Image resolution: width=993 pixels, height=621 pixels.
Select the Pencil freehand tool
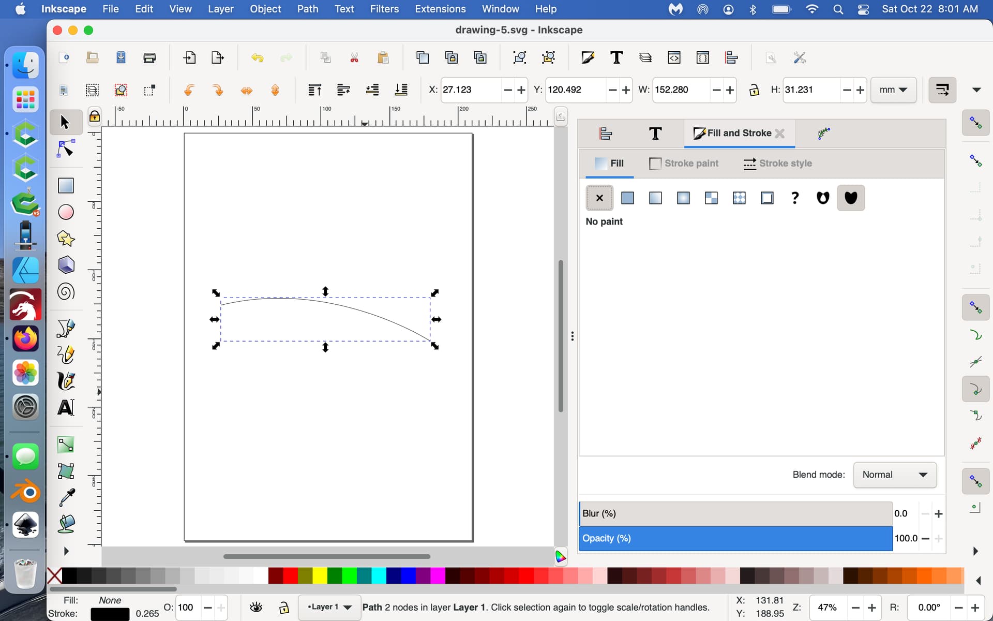tap(66, 355)
